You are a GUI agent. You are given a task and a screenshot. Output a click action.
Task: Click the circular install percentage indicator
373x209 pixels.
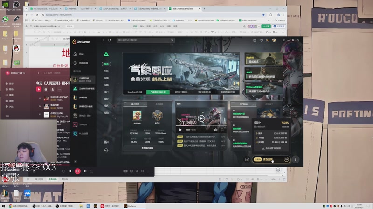tap(286, 159)
